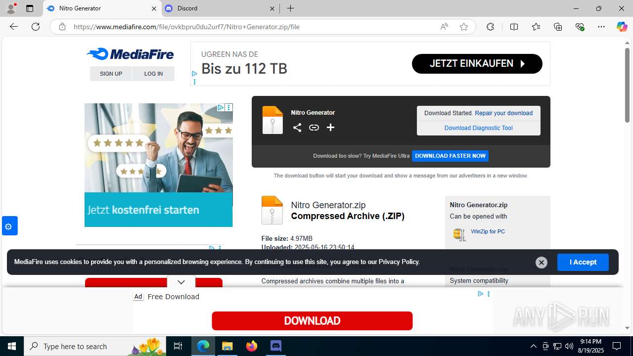This screenshot has height=356, width=633.
Task: Click JETZT EINKAUFEN ad button
Action: pyautogui.click(x=477, y=64)
